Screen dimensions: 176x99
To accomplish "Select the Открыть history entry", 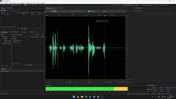I will pyautogui.click(x=22, y=71).
